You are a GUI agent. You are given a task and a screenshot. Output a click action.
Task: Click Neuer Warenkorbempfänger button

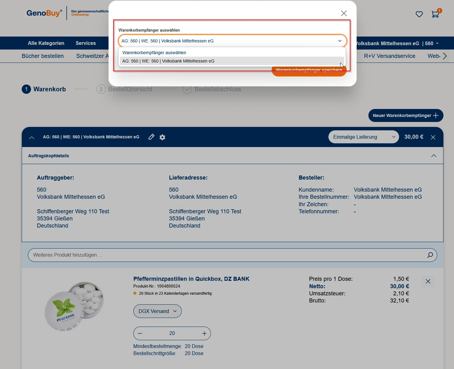[x=405, y=115]
